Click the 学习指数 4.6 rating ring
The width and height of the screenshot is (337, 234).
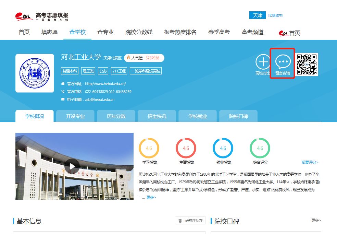point(149,148)
